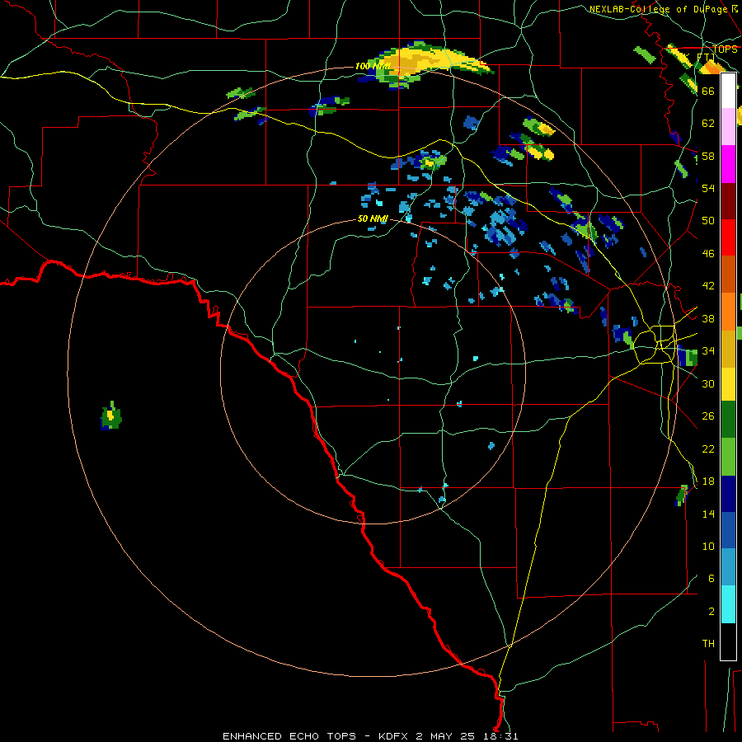Select the "54" legend value

[708, 188]
